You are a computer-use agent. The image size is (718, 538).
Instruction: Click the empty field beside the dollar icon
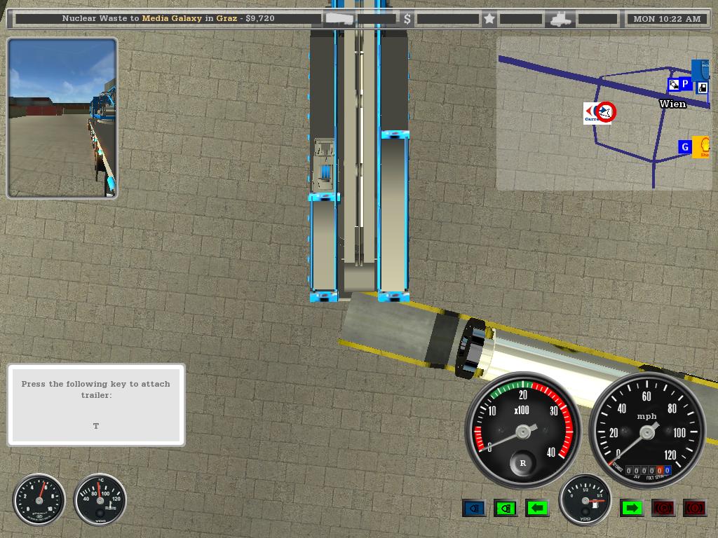click(x=448, y=19)
